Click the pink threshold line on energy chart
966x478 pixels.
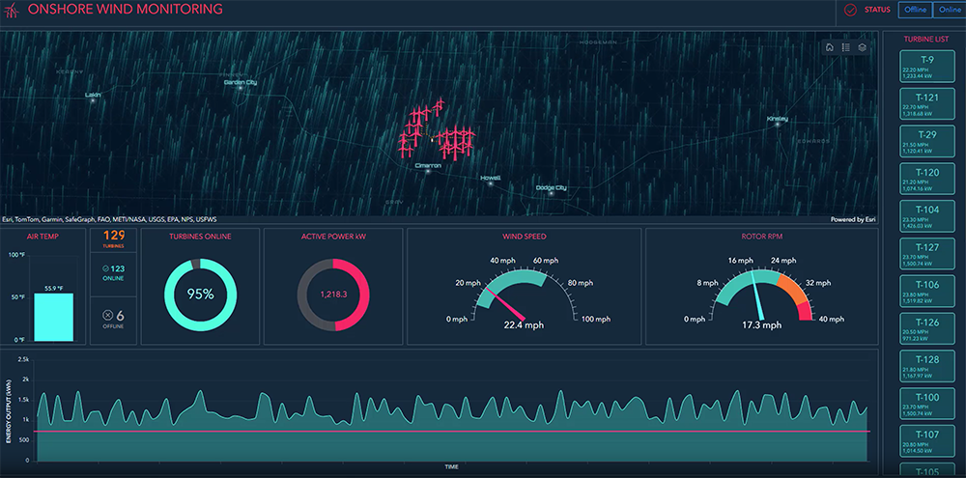tap(451, 432)
